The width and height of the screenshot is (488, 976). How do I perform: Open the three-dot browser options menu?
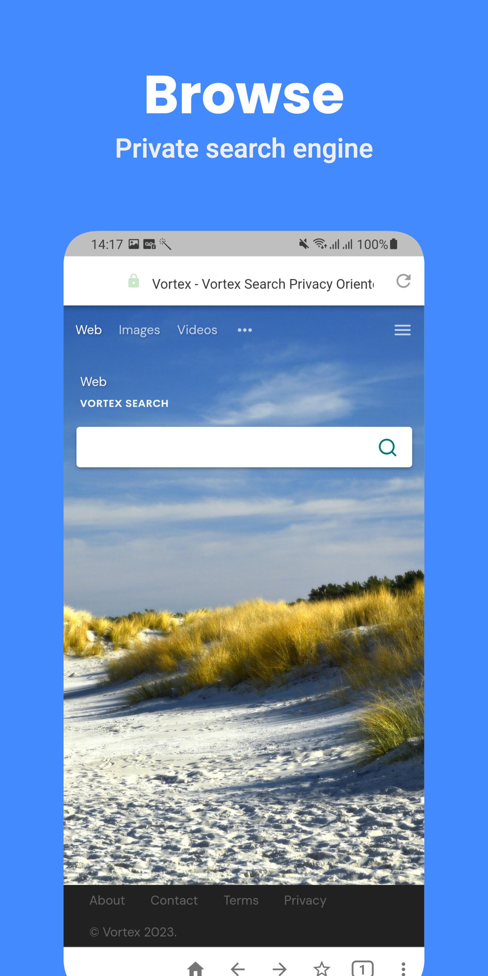[x=403, y=969]
